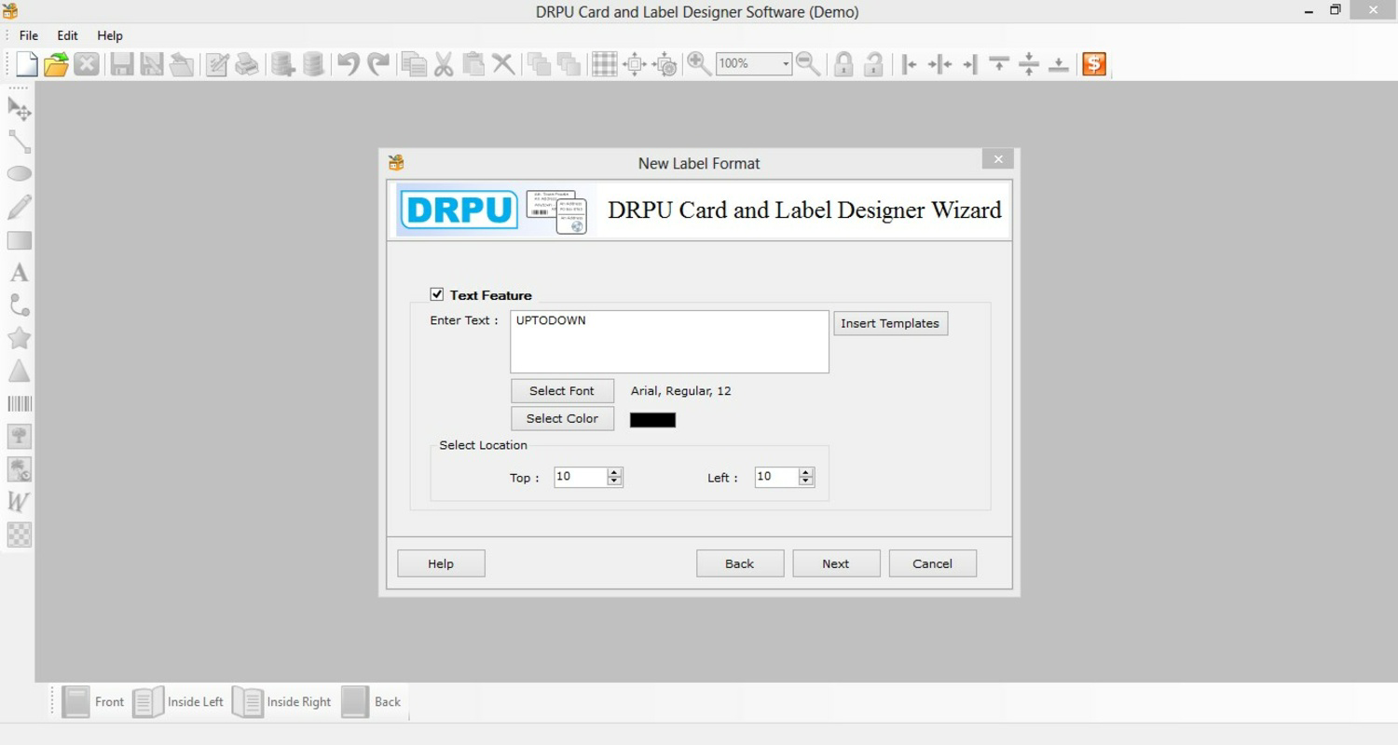Click the Delete X icon beside Paste
Screen dimensions: 1398x745
pyautogui.click(x=503, y=63)
